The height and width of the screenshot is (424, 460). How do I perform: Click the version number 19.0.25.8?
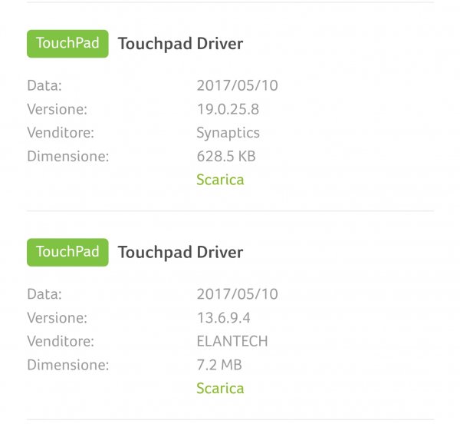(x=228, y=109)
